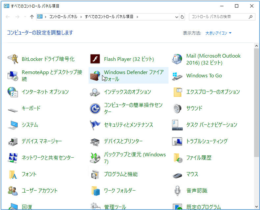Click the scrollbar up arrow
The height and width of the screenshot is (210, 260).
point(257,46)
